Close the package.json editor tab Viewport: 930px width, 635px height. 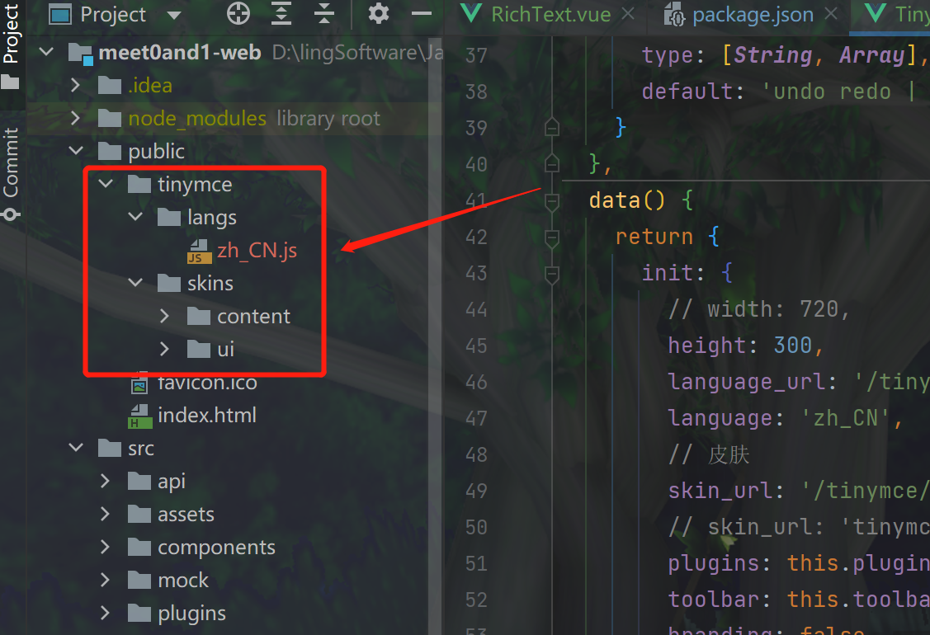pos(831,14)
